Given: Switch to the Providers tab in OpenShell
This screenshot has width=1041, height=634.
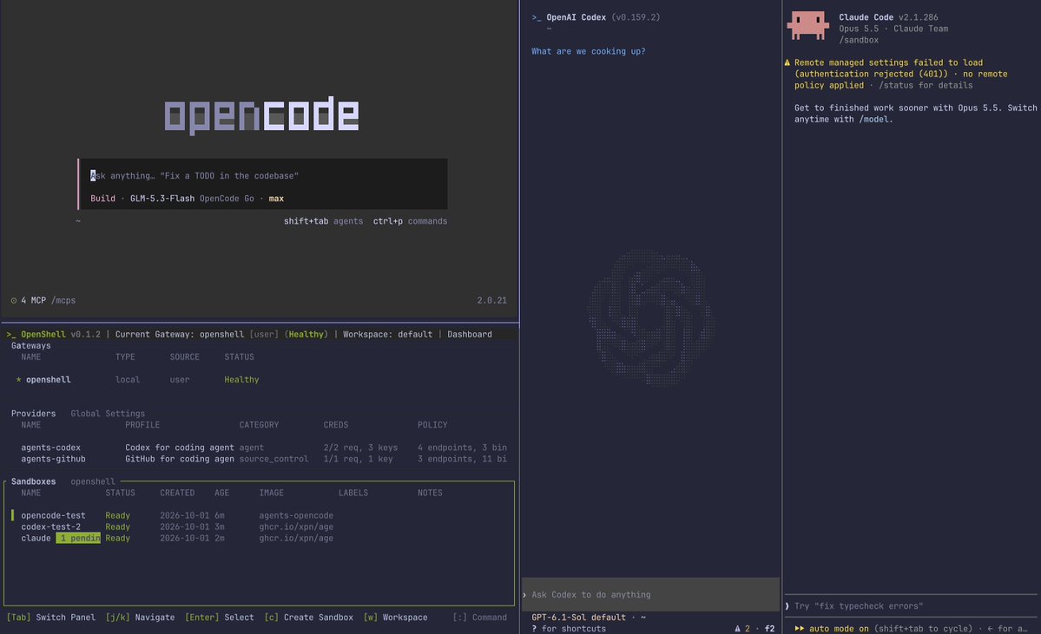Looking at the screenshot, I should (33, 414).
